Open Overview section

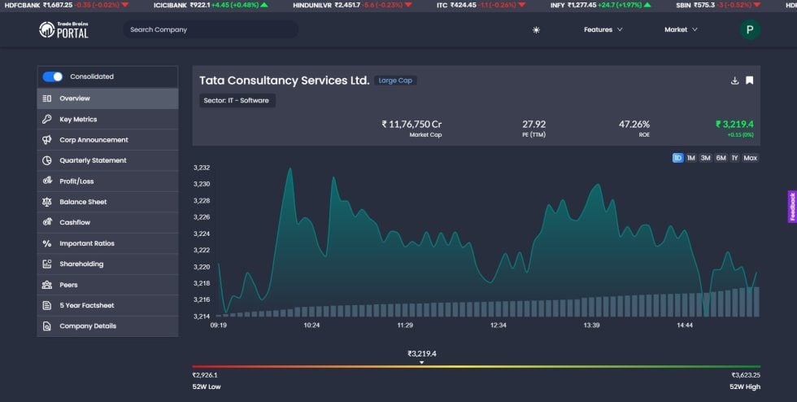coord(107,98)
